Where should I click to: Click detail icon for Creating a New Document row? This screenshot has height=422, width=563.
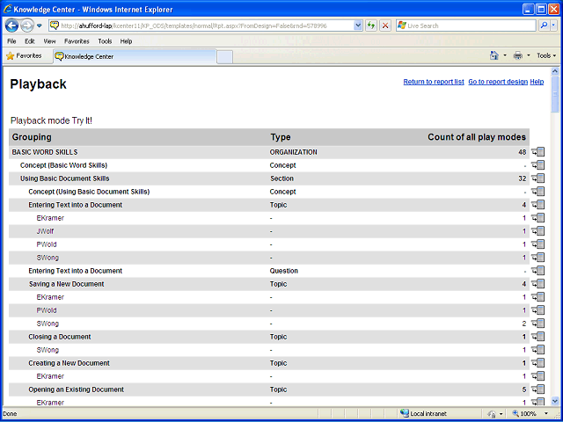538,363
